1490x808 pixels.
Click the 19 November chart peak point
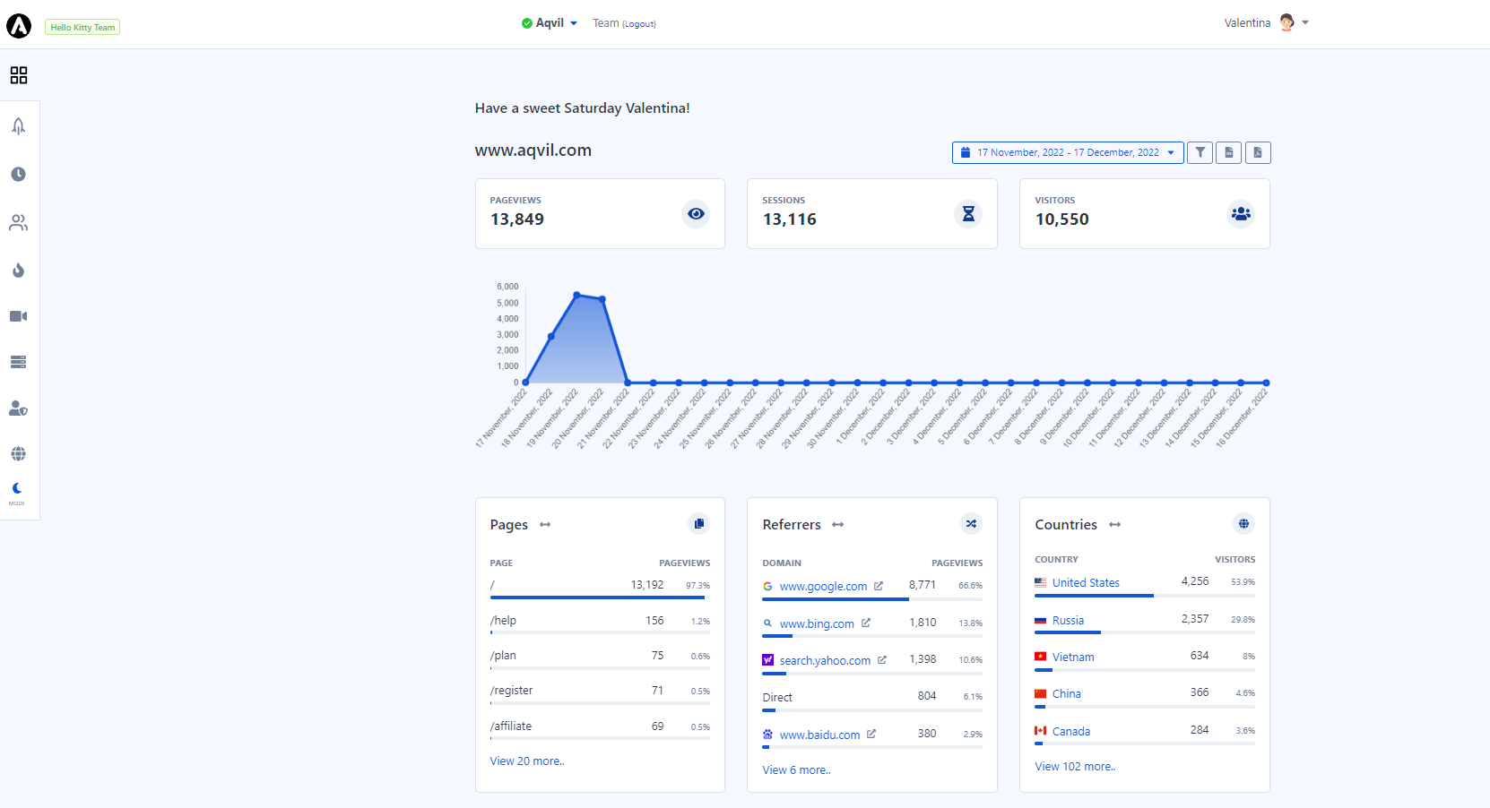(x=576, y=295)
